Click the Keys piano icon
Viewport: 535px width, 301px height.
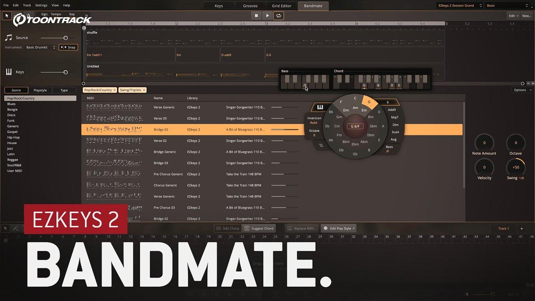(9, 72)
